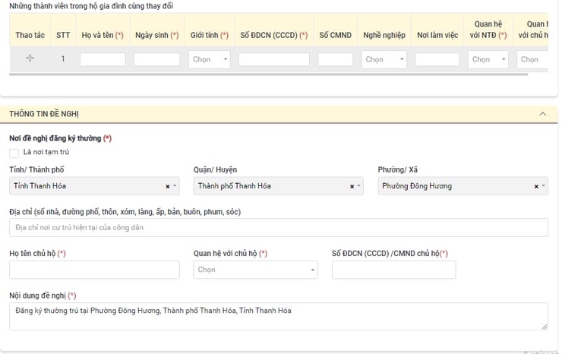
Task: Click the Số ĐDCN (CCCD) field in table
Action: click(x=273, y=59)
